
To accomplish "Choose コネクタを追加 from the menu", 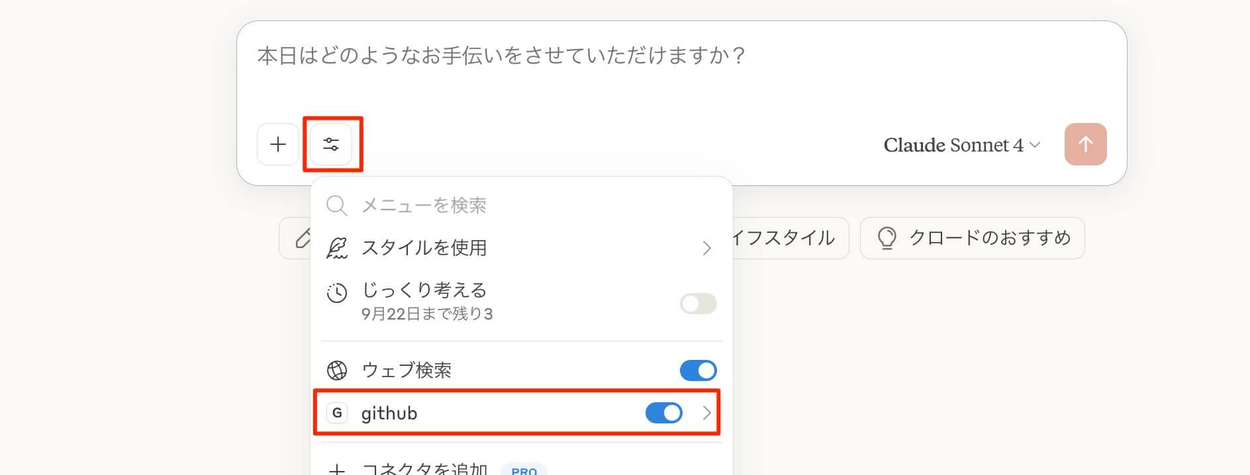I will (424, 468).
